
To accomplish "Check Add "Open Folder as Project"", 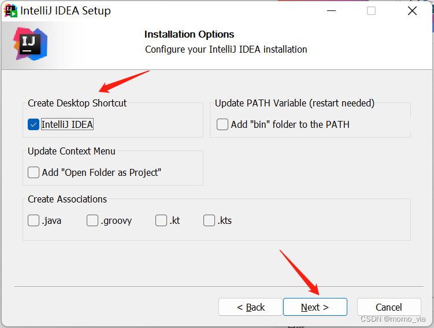I will [x=33, y=172].
